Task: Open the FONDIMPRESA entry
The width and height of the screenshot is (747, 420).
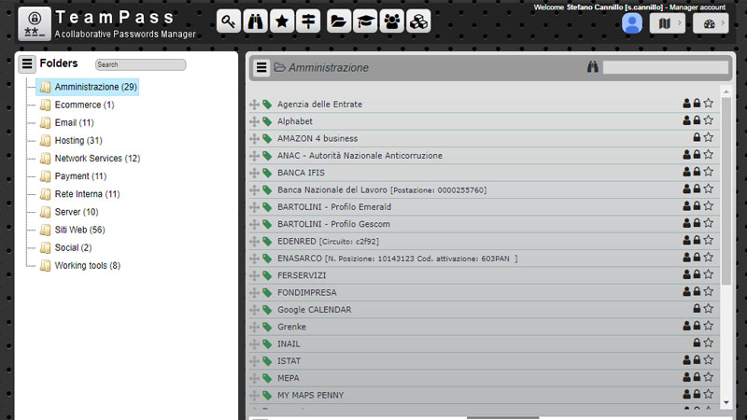Action: click(x=306, y=292)
